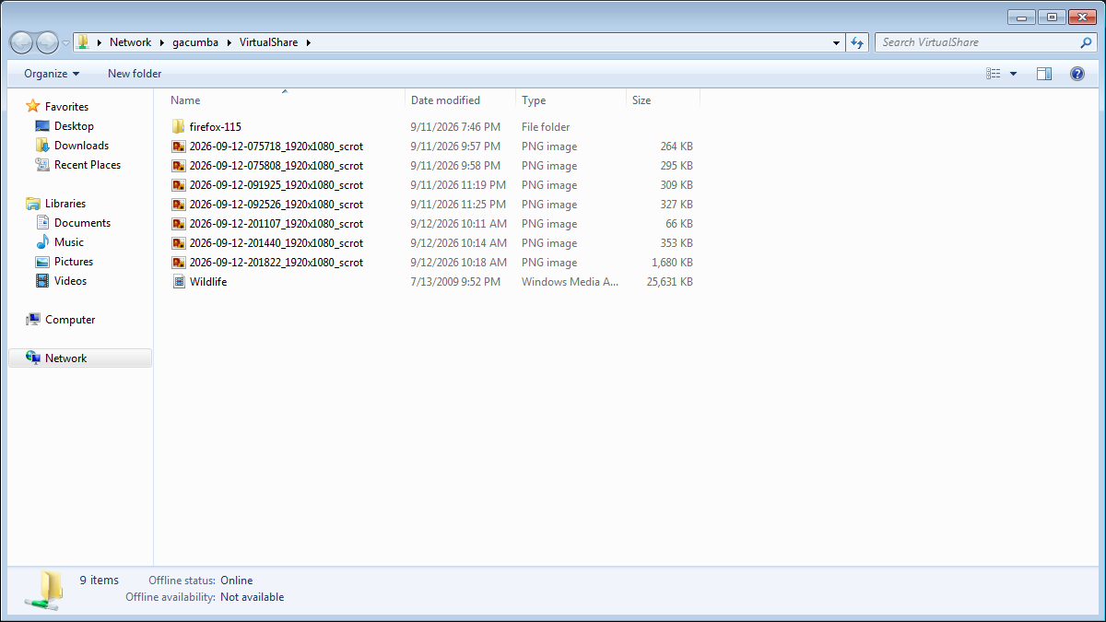Open the view options dropdown arrow

[x=1013, y=74]
